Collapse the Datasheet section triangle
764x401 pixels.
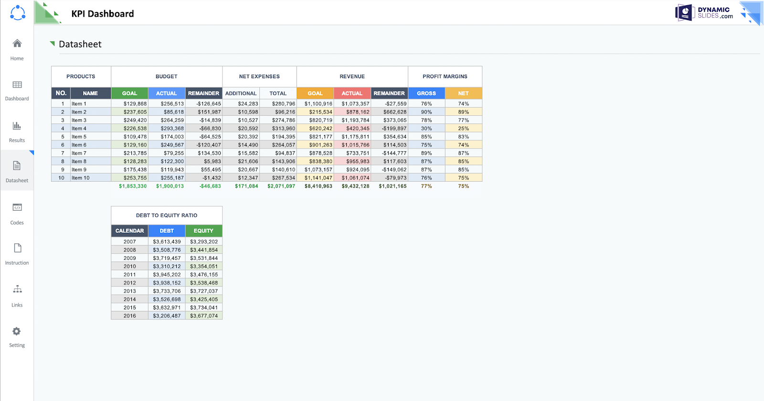click(53, 43)
